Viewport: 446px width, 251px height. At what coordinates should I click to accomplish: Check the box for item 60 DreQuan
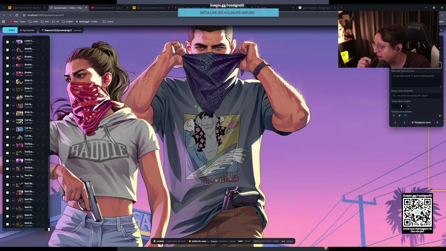coord(7,153)
